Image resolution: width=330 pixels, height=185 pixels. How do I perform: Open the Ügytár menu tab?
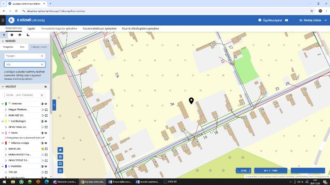(31, 28)
